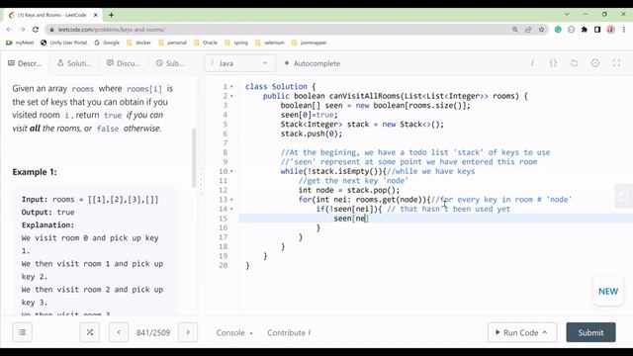The height and width of the screenshot is (356, 633).
Task: Reload the LeetCode page
Action: tap(36, 30)
